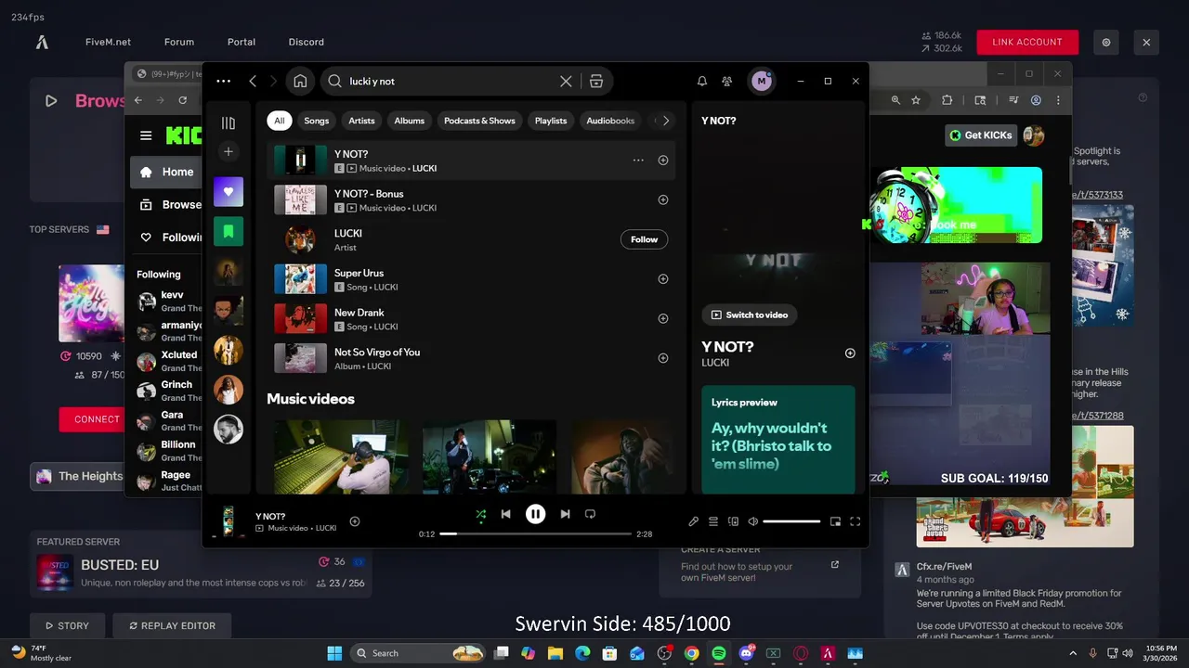Click the lucki y not search field

(451, 81)
